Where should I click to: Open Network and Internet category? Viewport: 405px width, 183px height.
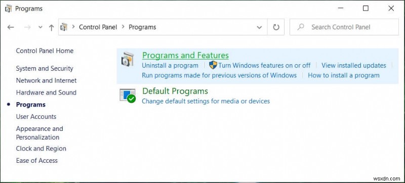tap(46, 80)
